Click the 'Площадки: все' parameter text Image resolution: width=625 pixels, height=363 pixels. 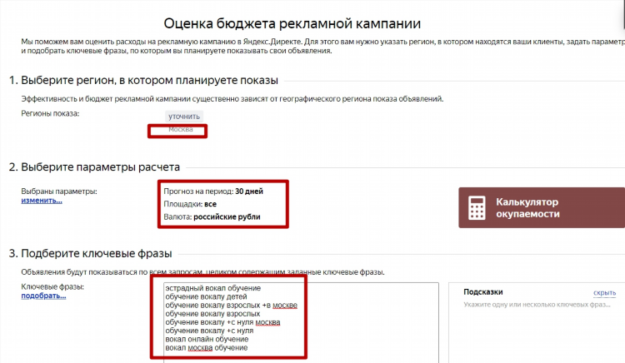190,204
